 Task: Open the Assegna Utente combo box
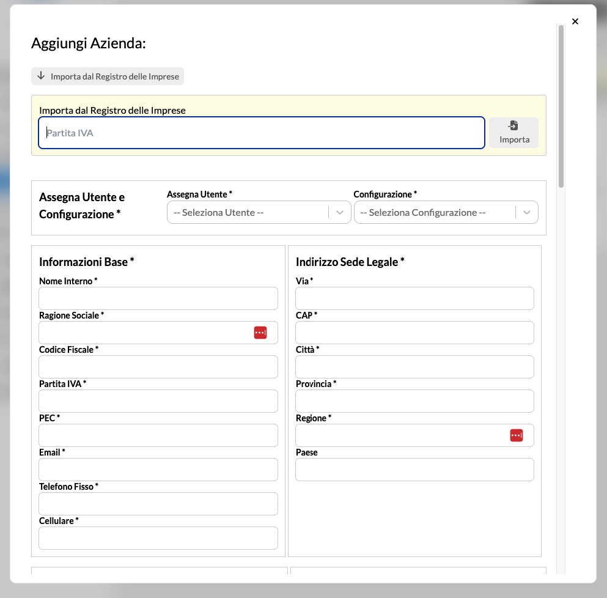pyautogui.click(x=248, y=213)
